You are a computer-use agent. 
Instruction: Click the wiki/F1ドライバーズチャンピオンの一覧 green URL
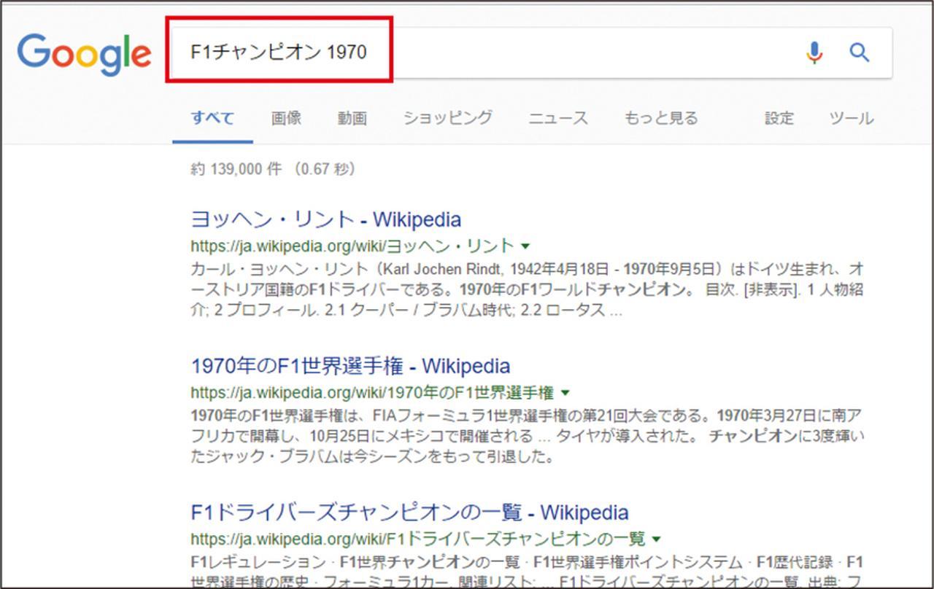[x=418, y=539]
